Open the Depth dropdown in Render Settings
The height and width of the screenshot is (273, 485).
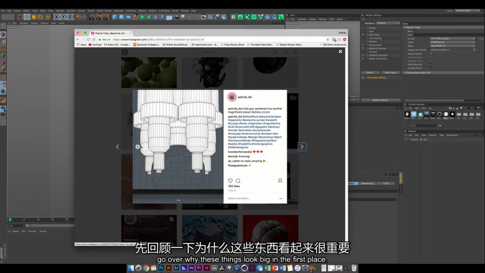[x=452, y=42]
